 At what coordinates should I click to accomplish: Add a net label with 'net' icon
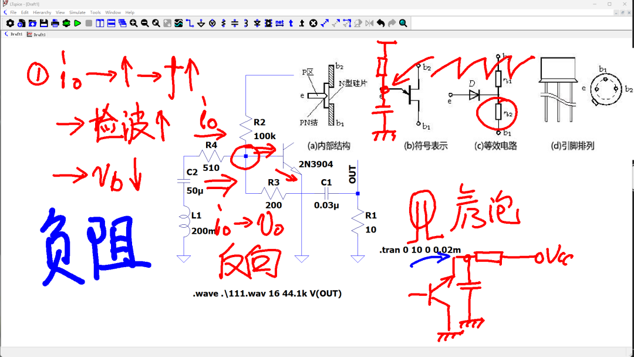click(279, 23)
